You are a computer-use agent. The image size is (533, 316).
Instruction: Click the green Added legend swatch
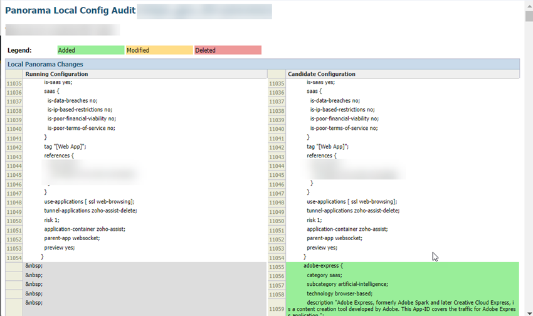[x=90, y=50]
